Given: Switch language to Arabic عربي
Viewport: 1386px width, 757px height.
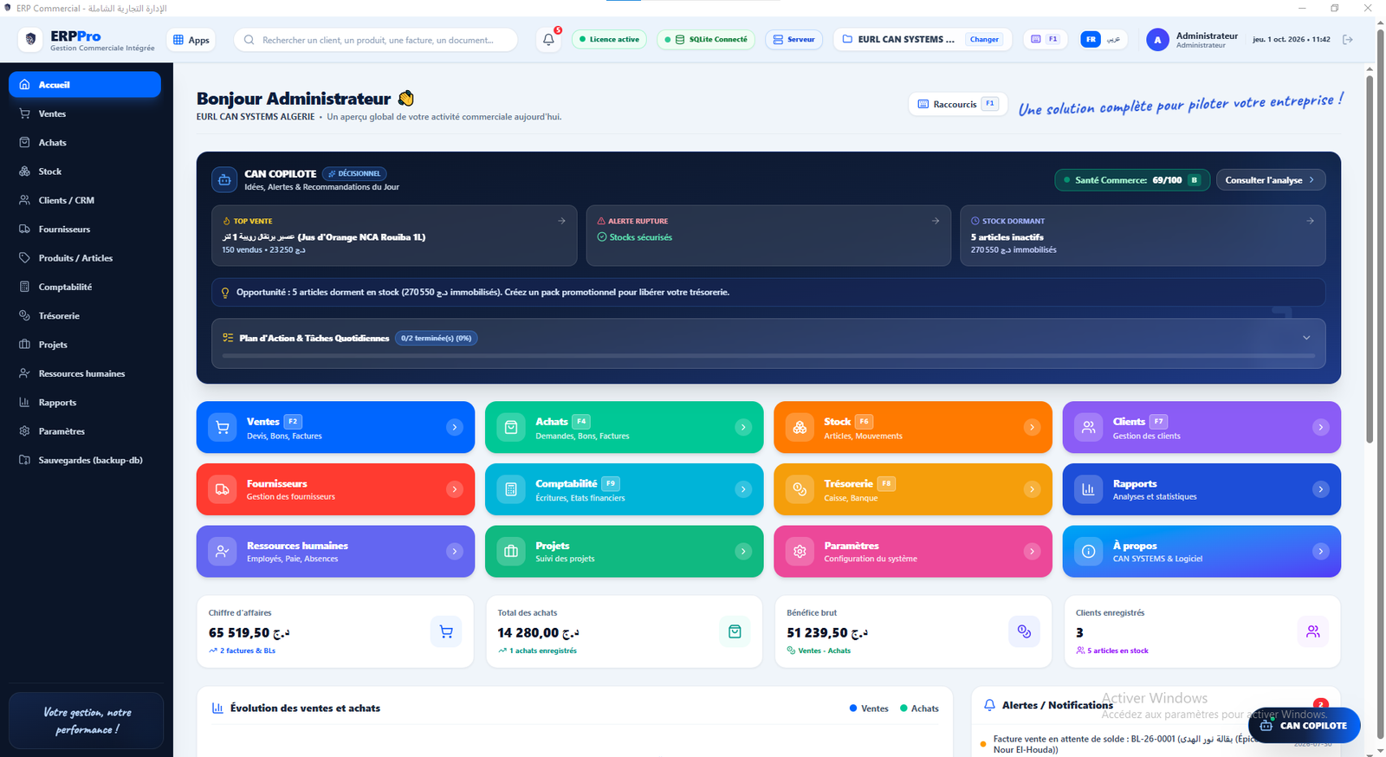Looking at the screenshot, I should pyautogui.click(x=1114, y=40).
